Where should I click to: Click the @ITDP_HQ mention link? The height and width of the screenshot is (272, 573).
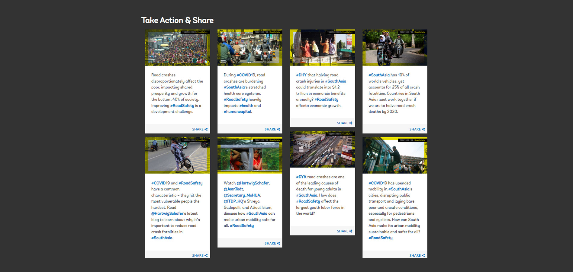[233, 201]
